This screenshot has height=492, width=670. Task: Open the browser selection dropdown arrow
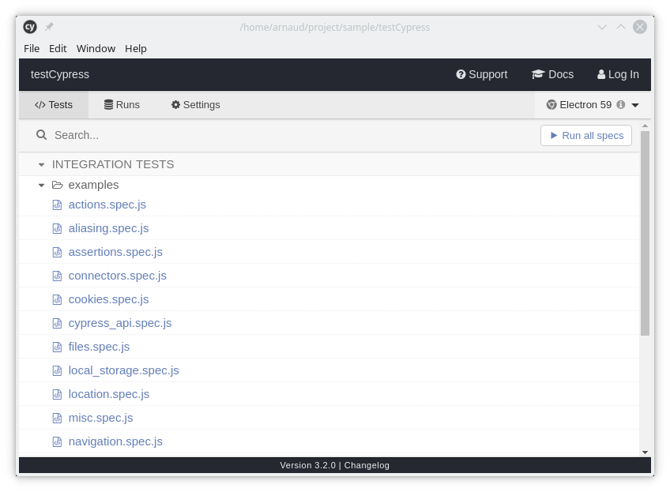click(635, 105)
